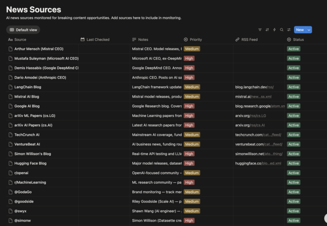Open the arxiv.org/rss/cs.LG link
The height and width of the screenshot is (226, 327).
[250, 116]
